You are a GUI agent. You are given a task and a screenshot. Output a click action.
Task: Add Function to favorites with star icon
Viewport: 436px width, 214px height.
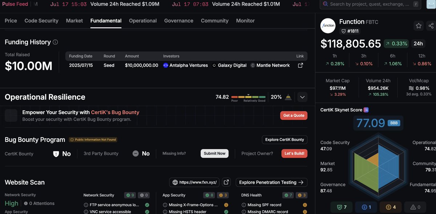(x=419, y=26)
